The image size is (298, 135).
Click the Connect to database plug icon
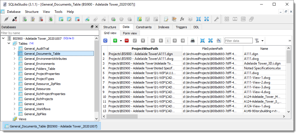[x=7, y=19]
